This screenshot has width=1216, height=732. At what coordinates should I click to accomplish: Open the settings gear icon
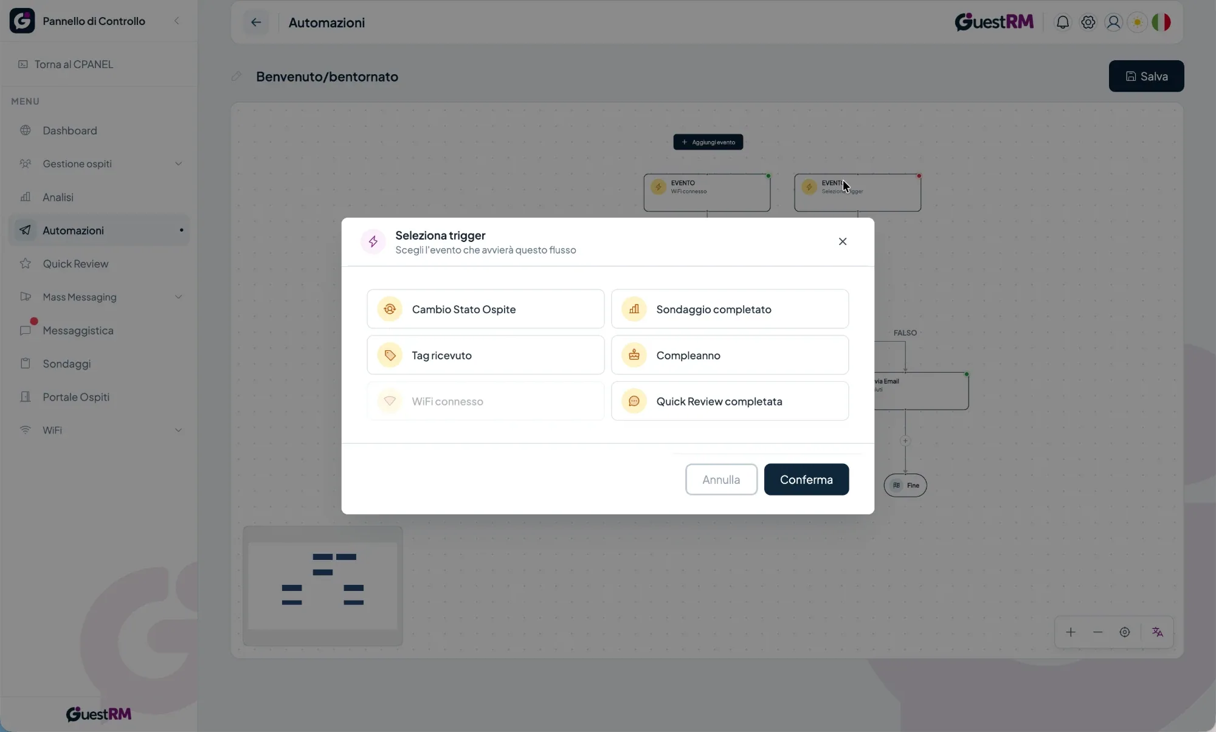point(1088,22)
